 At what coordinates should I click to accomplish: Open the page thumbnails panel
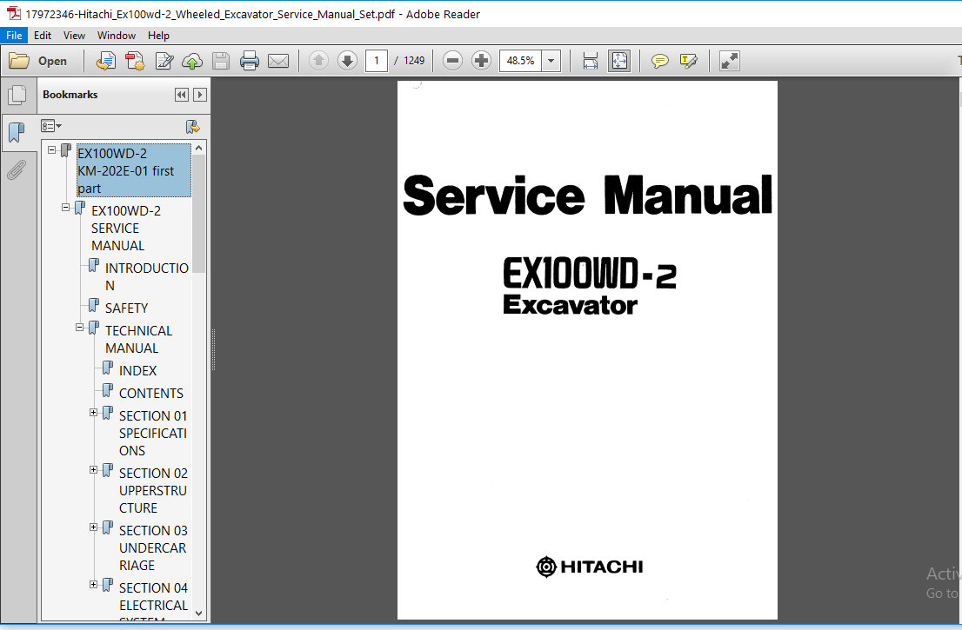pos(17,95)
